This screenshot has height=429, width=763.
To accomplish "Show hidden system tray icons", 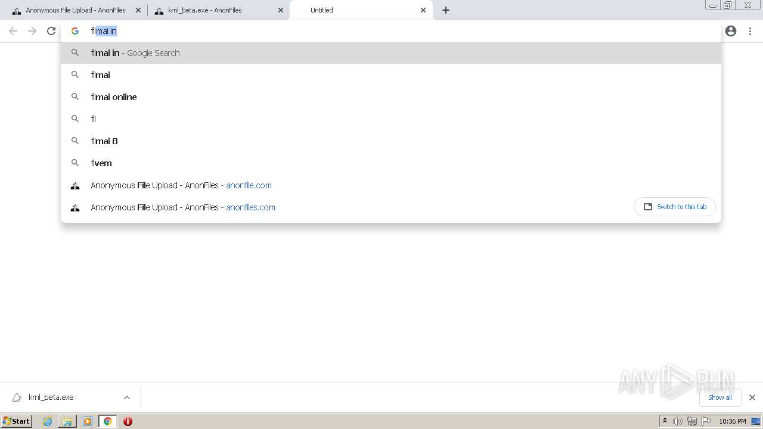I will (x=665, y=421).
